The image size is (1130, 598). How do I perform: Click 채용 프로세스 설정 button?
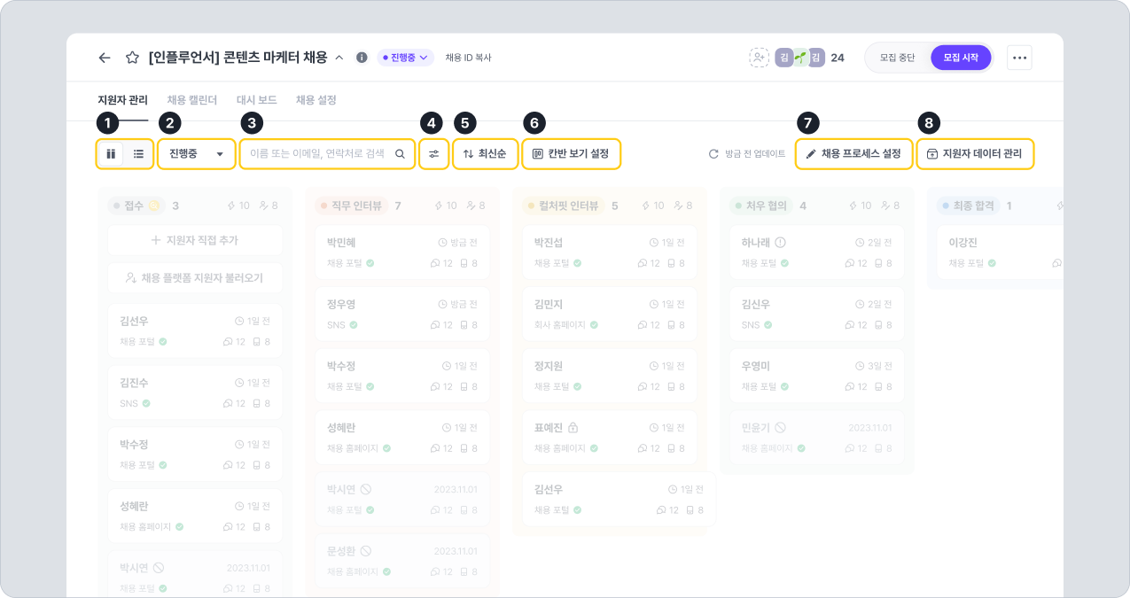pos(853,154)
